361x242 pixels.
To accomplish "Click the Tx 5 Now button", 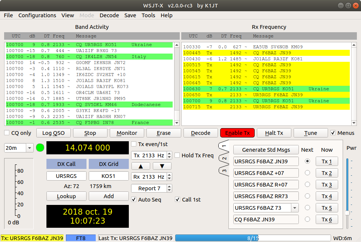I will (327, 208).
